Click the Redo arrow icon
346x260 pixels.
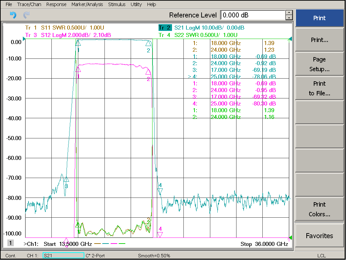(26, 15)
